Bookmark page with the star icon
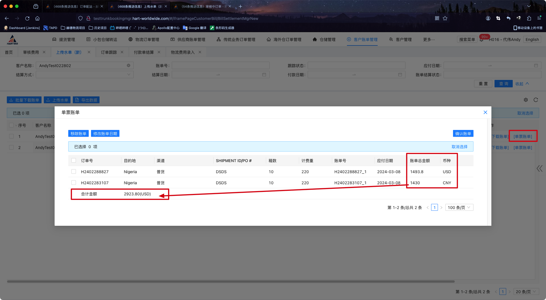 pos(445,18)
